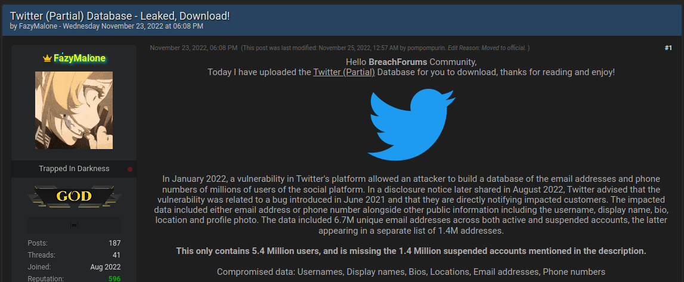Open the green reputation score 596
The height and width of the screenshot is (282, 684).
pos(114,278)
